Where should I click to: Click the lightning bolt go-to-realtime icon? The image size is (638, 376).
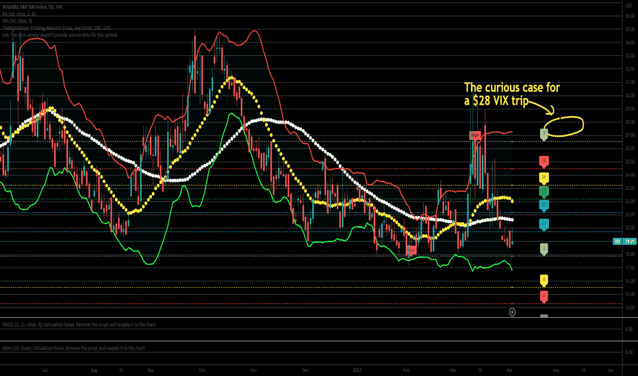[x=512, y=312]
